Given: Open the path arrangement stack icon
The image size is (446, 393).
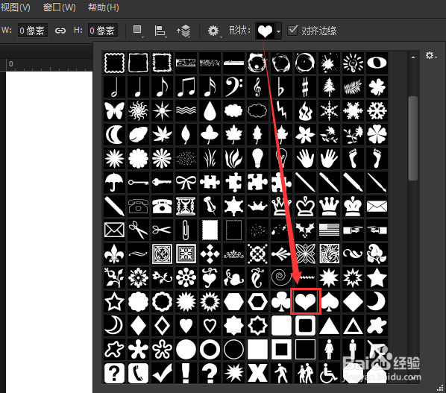Looking at the screenshot, I should click(x=184, y=31).
